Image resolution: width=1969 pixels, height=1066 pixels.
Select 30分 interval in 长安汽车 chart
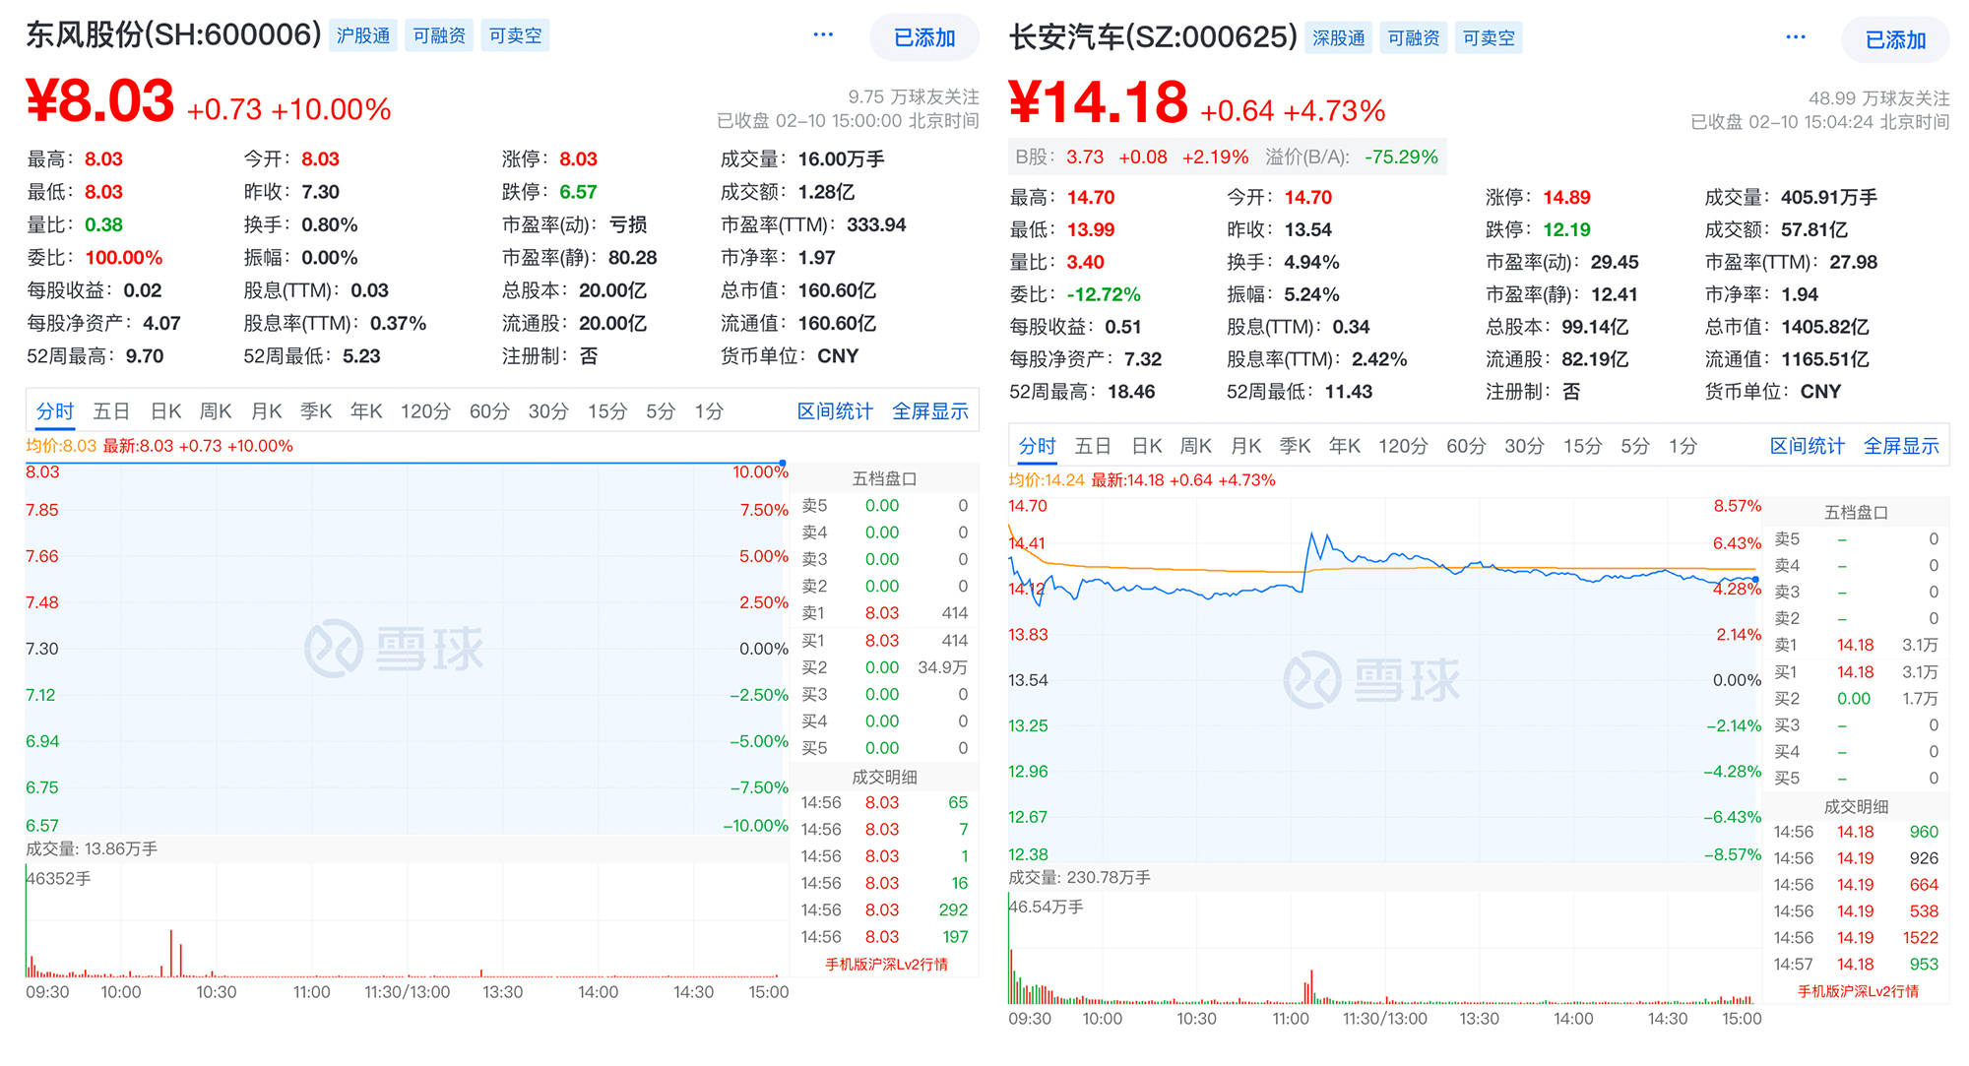coord(1524,446)
